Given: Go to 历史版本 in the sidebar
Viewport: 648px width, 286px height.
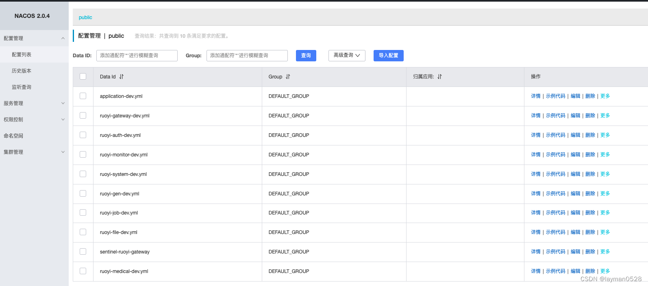Looking at the screenshot, I should point(34,71).
